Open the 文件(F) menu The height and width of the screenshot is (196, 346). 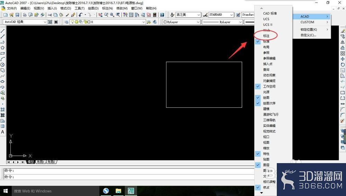12,8
